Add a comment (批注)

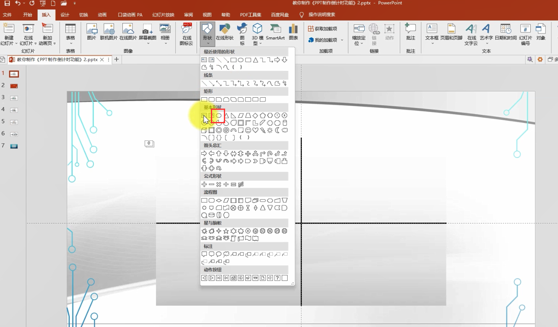[410, 32]
